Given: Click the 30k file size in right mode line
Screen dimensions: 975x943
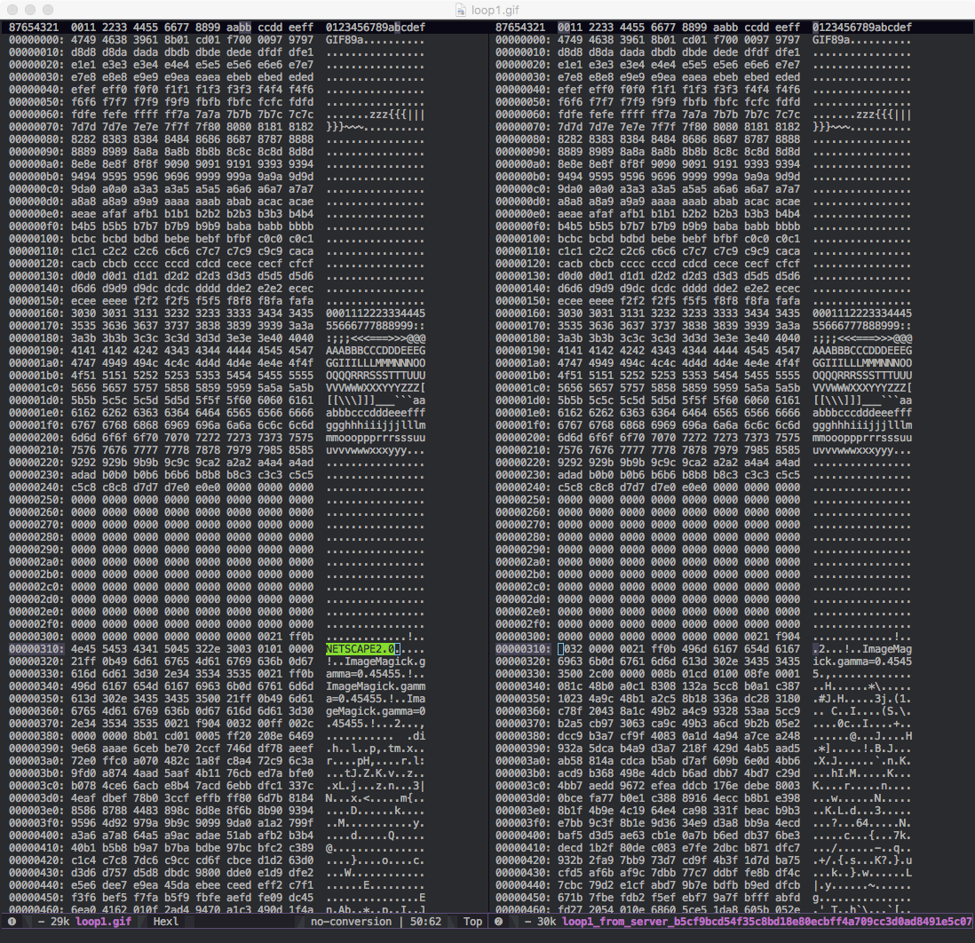Looking at the screenshot, I should pos(547,921).
